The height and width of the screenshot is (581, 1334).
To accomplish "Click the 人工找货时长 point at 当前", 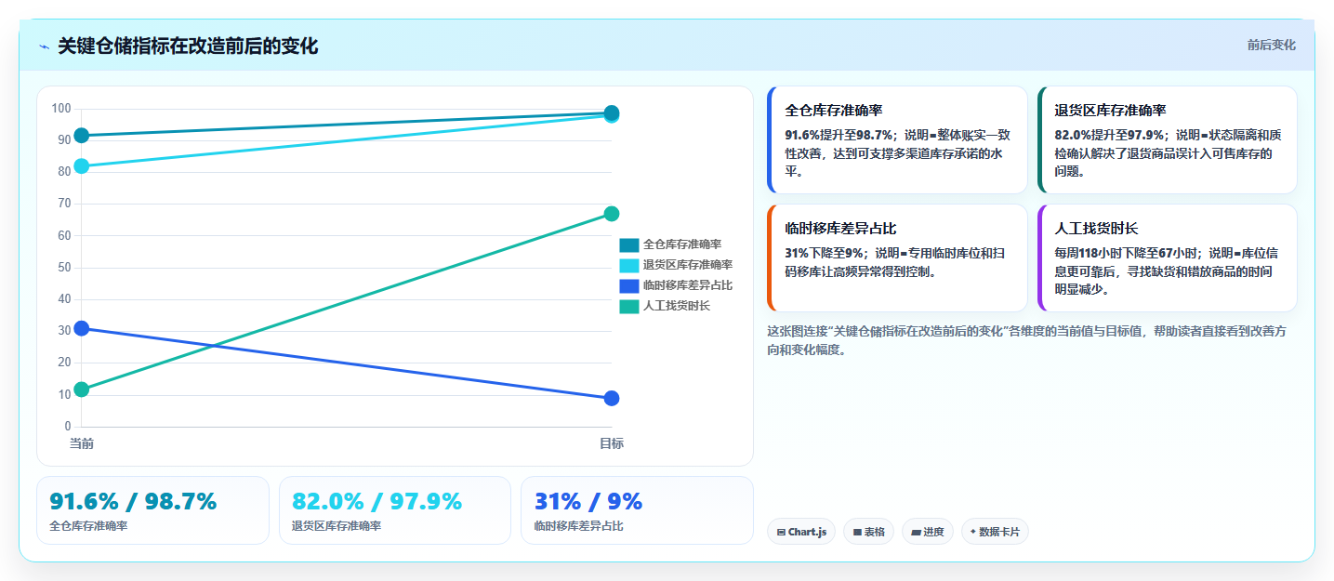I will coord(82,389).
